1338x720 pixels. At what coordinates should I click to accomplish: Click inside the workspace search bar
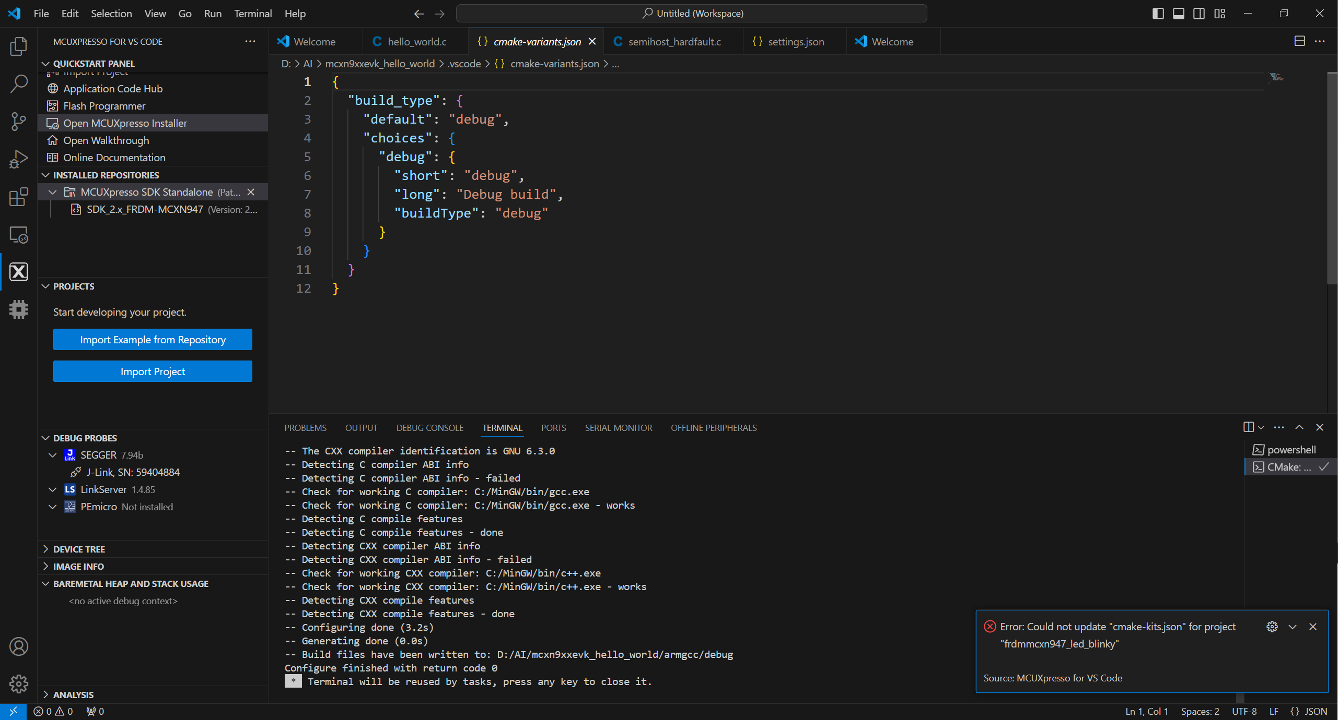click(x=691, y=13)
